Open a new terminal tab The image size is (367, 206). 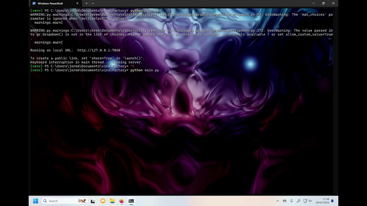pos(87,3)
